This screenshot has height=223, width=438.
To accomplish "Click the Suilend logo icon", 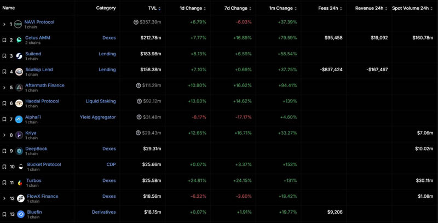I will point(19,56).
